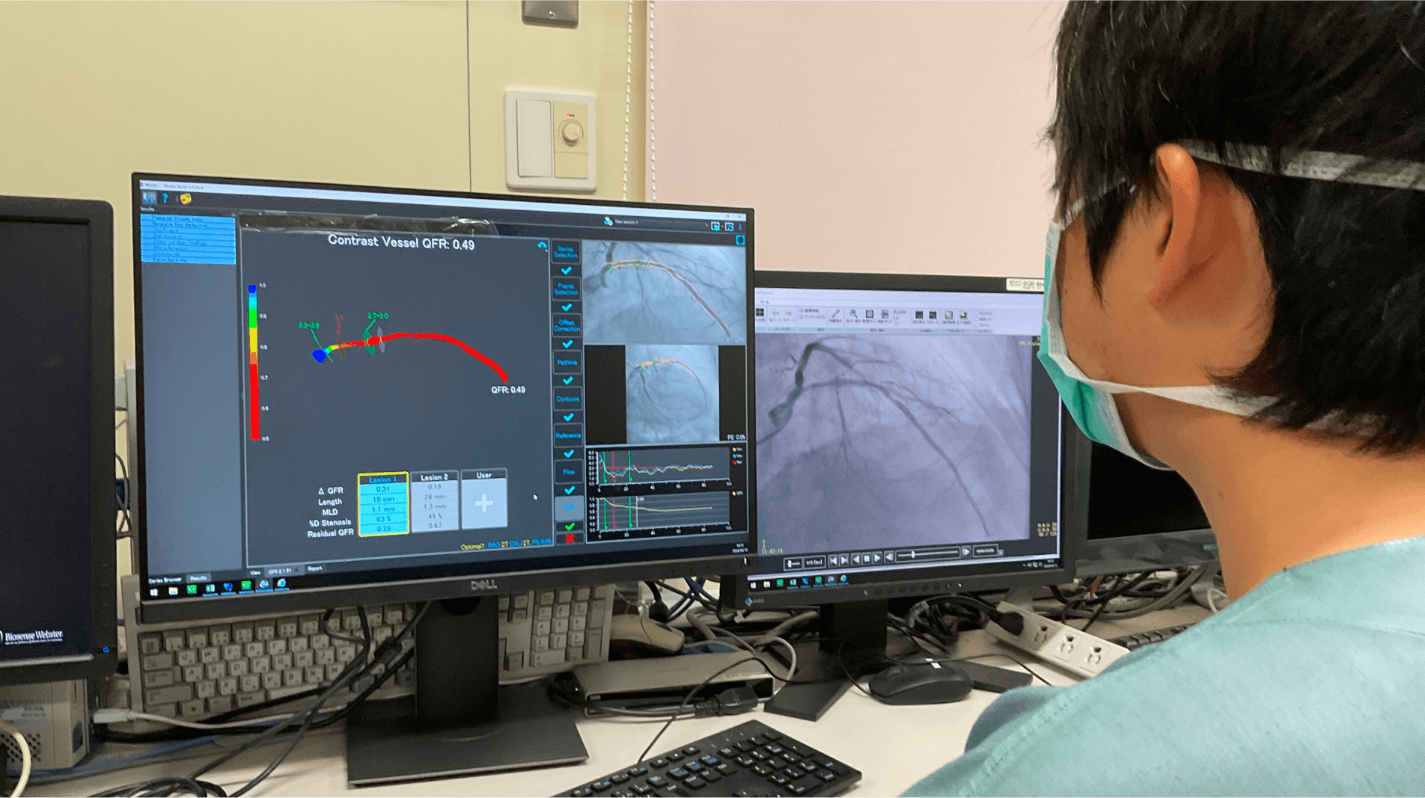This screenshot has height=798, width=1425.
Task: Open the Results tab
Action: pos(198,578)
